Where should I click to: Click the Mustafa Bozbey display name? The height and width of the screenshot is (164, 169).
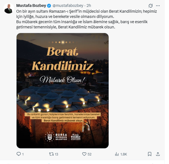click(x=31, y=6)
